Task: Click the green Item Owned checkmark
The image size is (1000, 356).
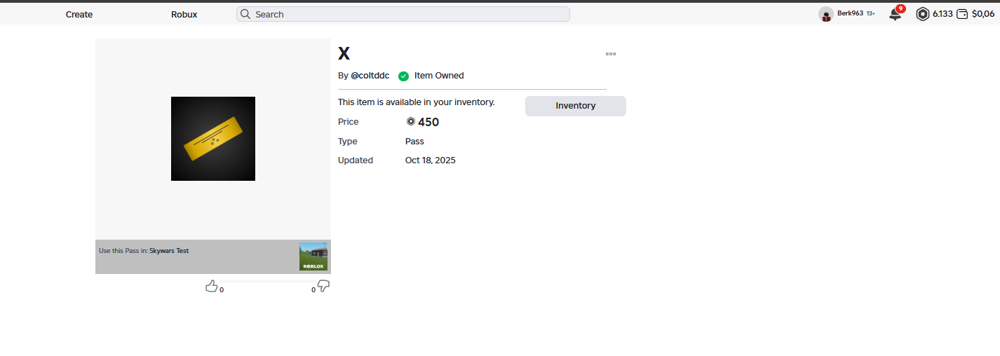Action: tap(403, 76)
